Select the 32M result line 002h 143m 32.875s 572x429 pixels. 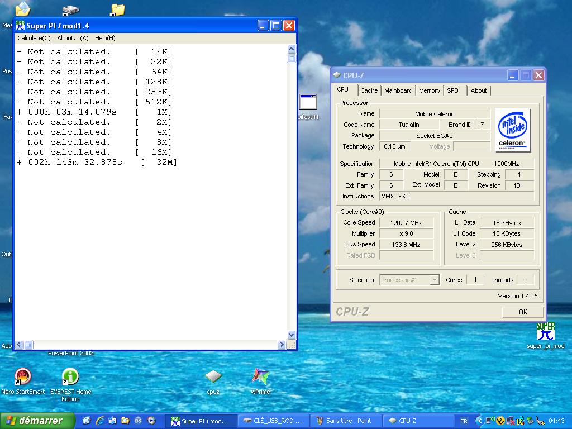tap(97, 163)
